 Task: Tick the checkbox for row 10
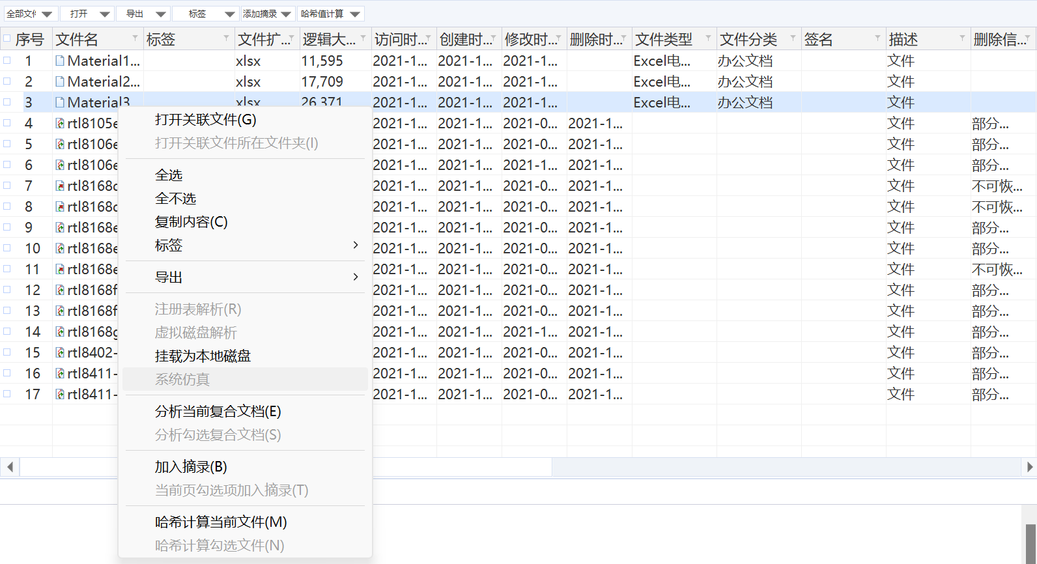click(x=7, y=248)
